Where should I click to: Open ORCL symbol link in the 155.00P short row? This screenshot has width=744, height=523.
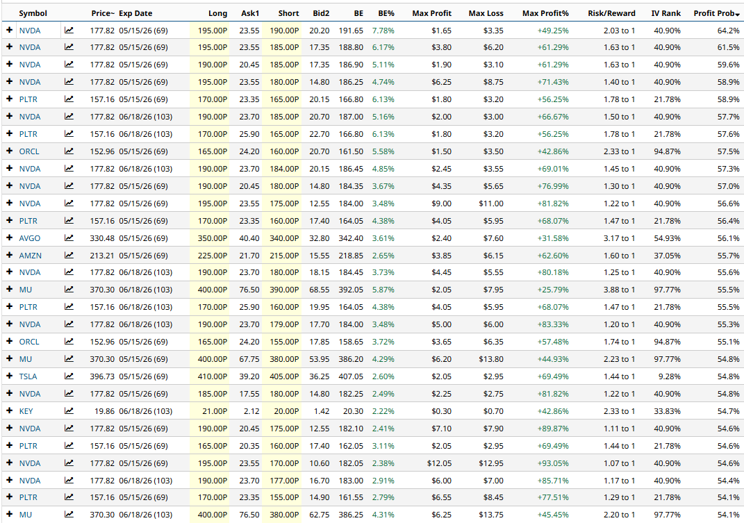(x=29, y=342)
